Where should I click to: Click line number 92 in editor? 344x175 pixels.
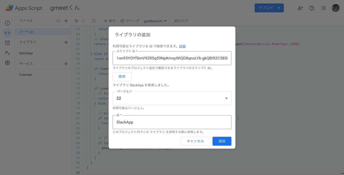pyautogui.click(x=78, y=173)
